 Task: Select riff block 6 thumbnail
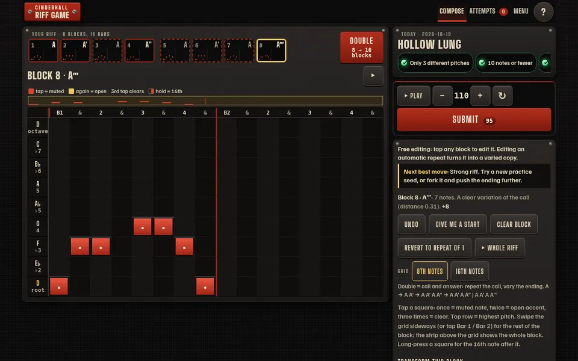point(207,51)
